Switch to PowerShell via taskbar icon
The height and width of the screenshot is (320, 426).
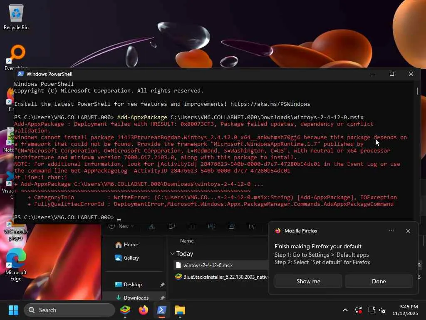pos(162,310)
